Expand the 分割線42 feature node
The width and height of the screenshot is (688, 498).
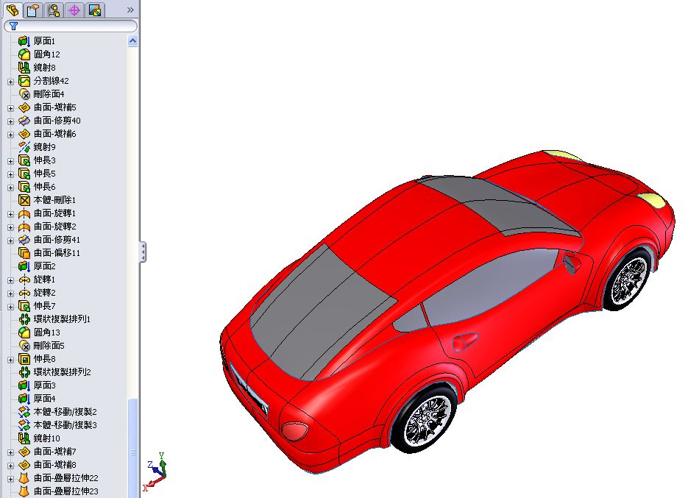pos(10,80)
